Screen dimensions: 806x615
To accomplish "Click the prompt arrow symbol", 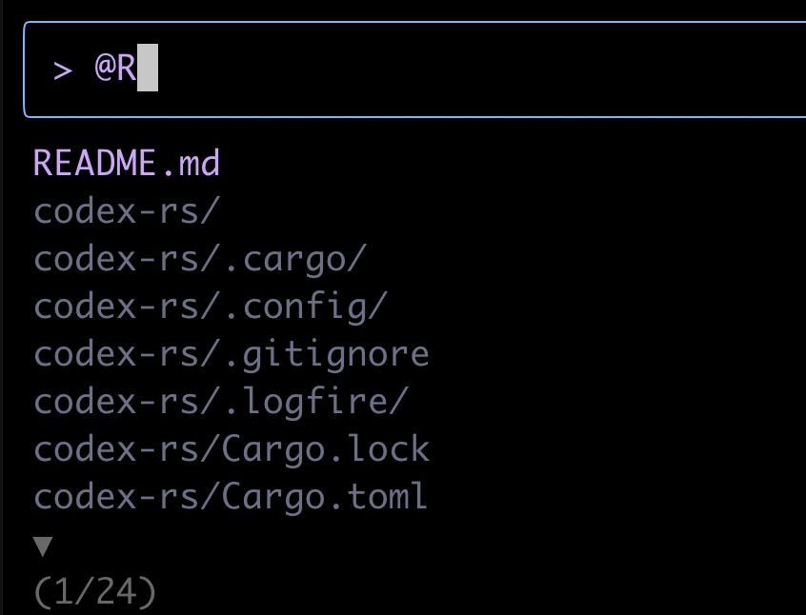I will click(x=59, y=68).
